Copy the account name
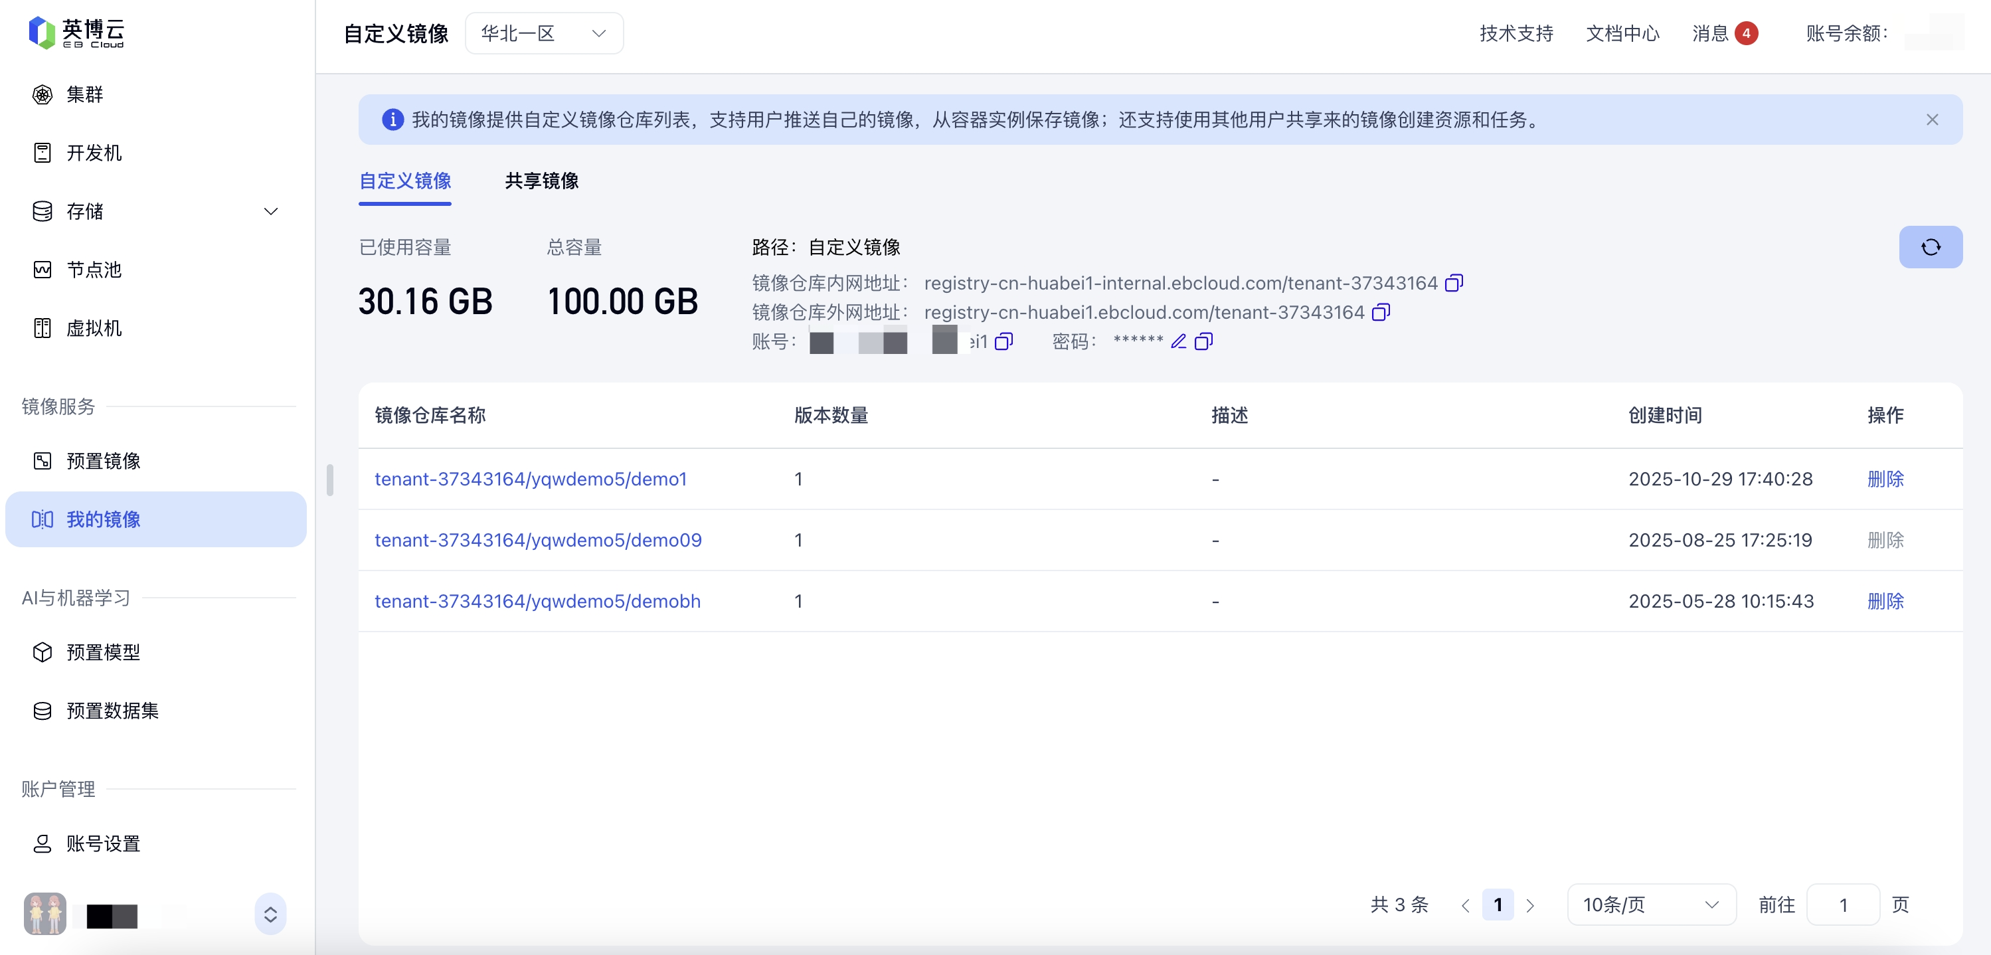Viewport: 1991px width, 955px height. (1003, 341)
